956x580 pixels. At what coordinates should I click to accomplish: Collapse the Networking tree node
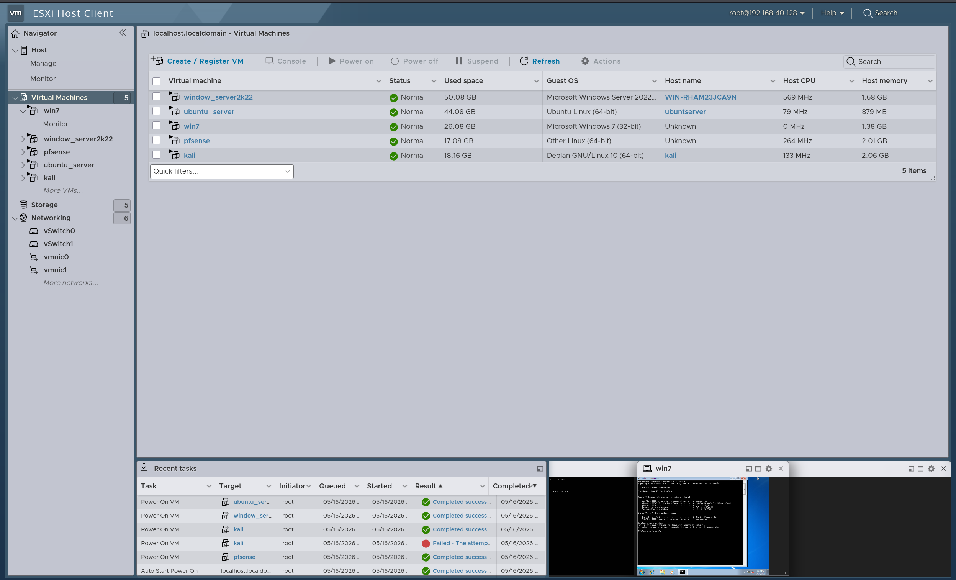point(15,218)
